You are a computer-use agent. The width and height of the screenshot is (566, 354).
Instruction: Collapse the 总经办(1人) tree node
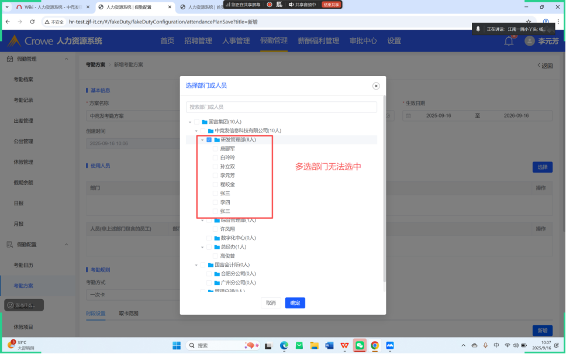coord(202,248)
